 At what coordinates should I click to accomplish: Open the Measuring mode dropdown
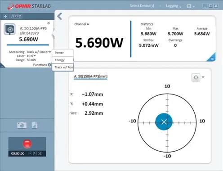[39, 52]
